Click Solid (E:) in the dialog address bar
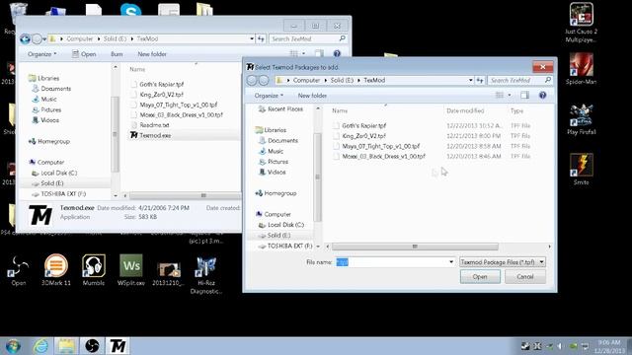The height and width of the screenshot is (355, 632). coord(342,81)
